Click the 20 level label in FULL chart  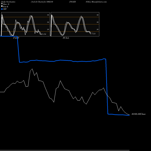tap(98, 29)
